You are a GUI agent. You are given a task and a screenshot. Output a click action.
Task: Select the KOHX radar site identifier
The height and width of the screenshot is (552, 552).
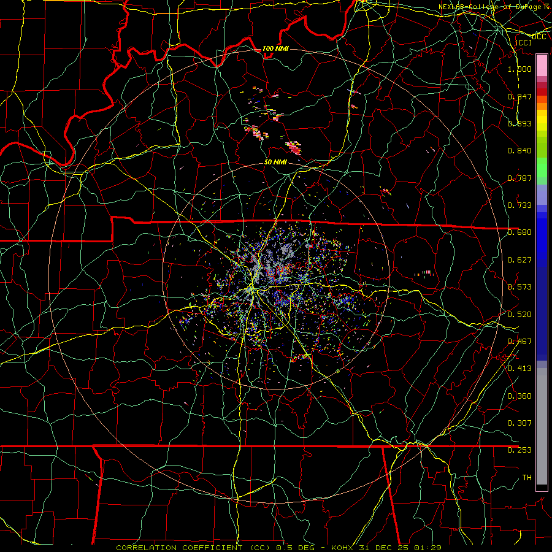[343, 548]
